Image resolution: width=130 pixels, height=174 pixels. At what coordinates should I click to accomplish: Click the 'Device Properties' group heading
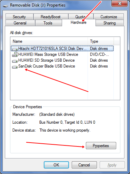click(x=28, y=107)
